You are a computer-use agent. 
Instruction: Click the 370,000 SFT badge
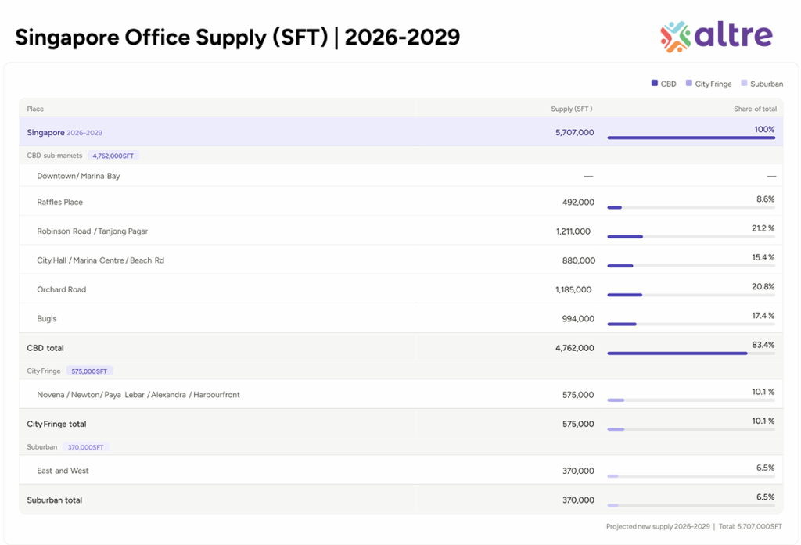(x=86, y=447)
